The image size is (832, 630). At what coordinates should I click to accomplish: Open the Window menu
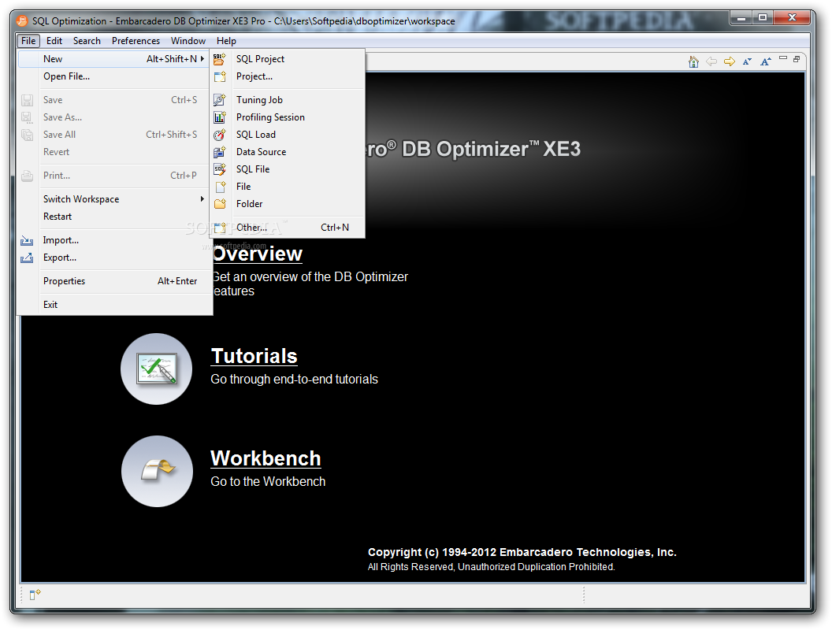pos(188,41)
